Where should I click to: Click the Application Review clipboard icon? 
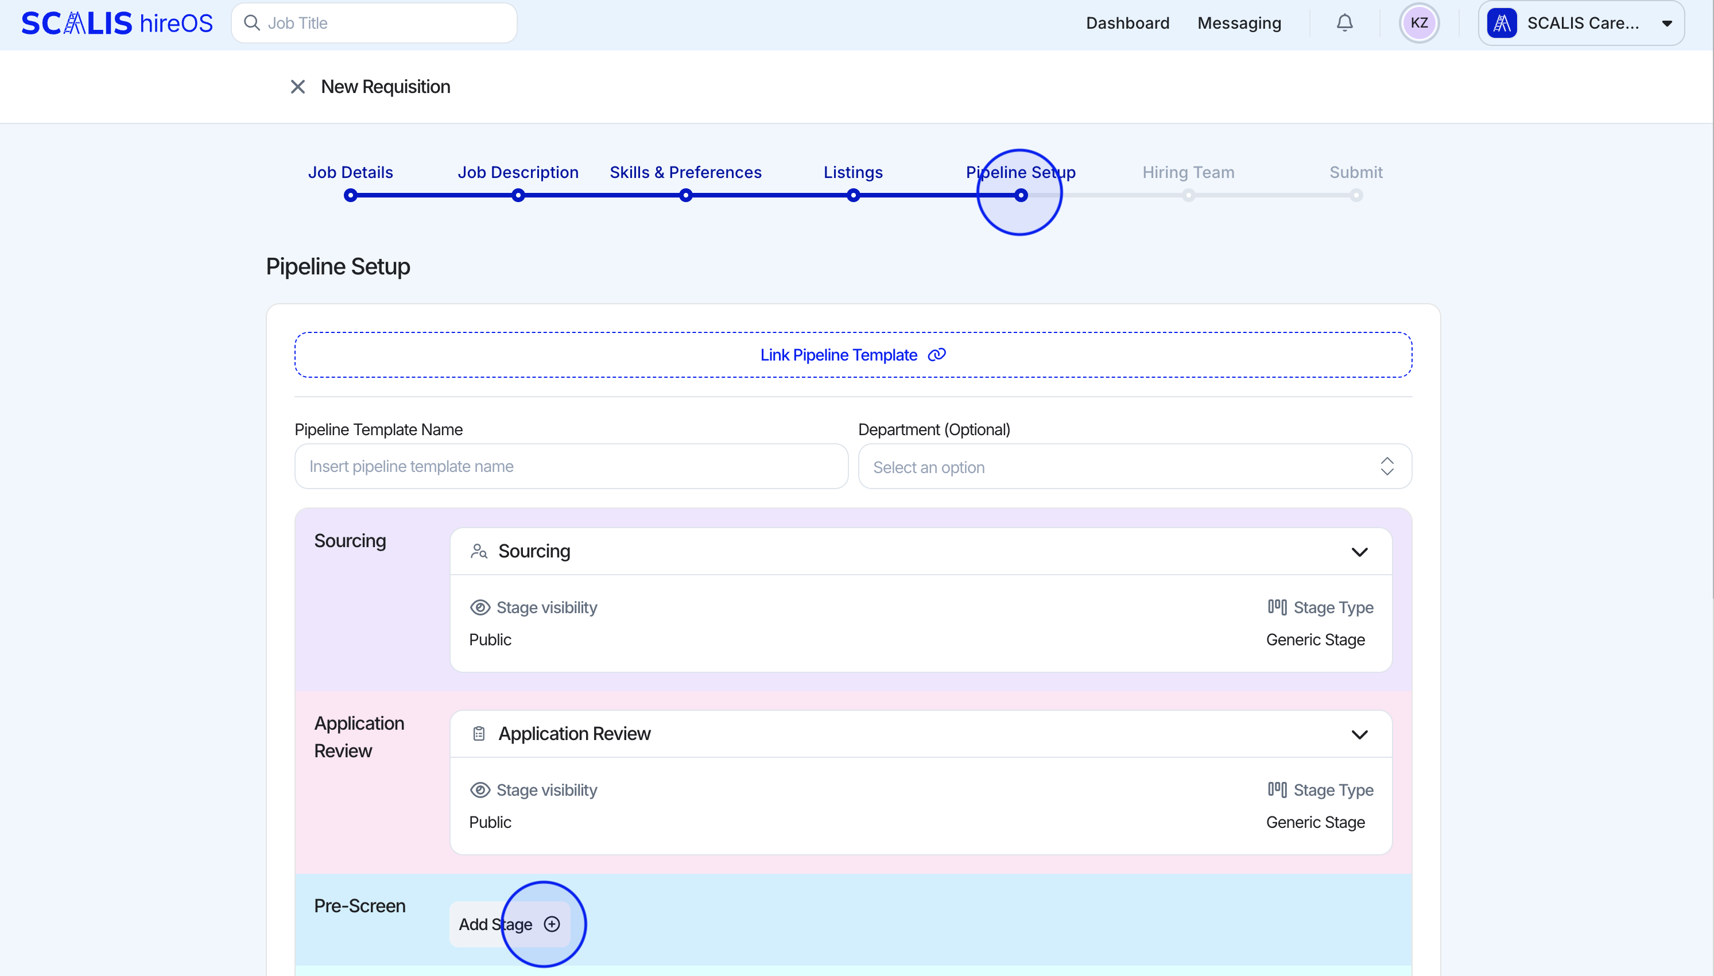pyautogui.click(x=478, y=733)
